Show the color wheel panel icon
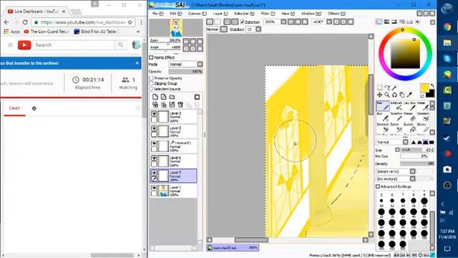 379,22
